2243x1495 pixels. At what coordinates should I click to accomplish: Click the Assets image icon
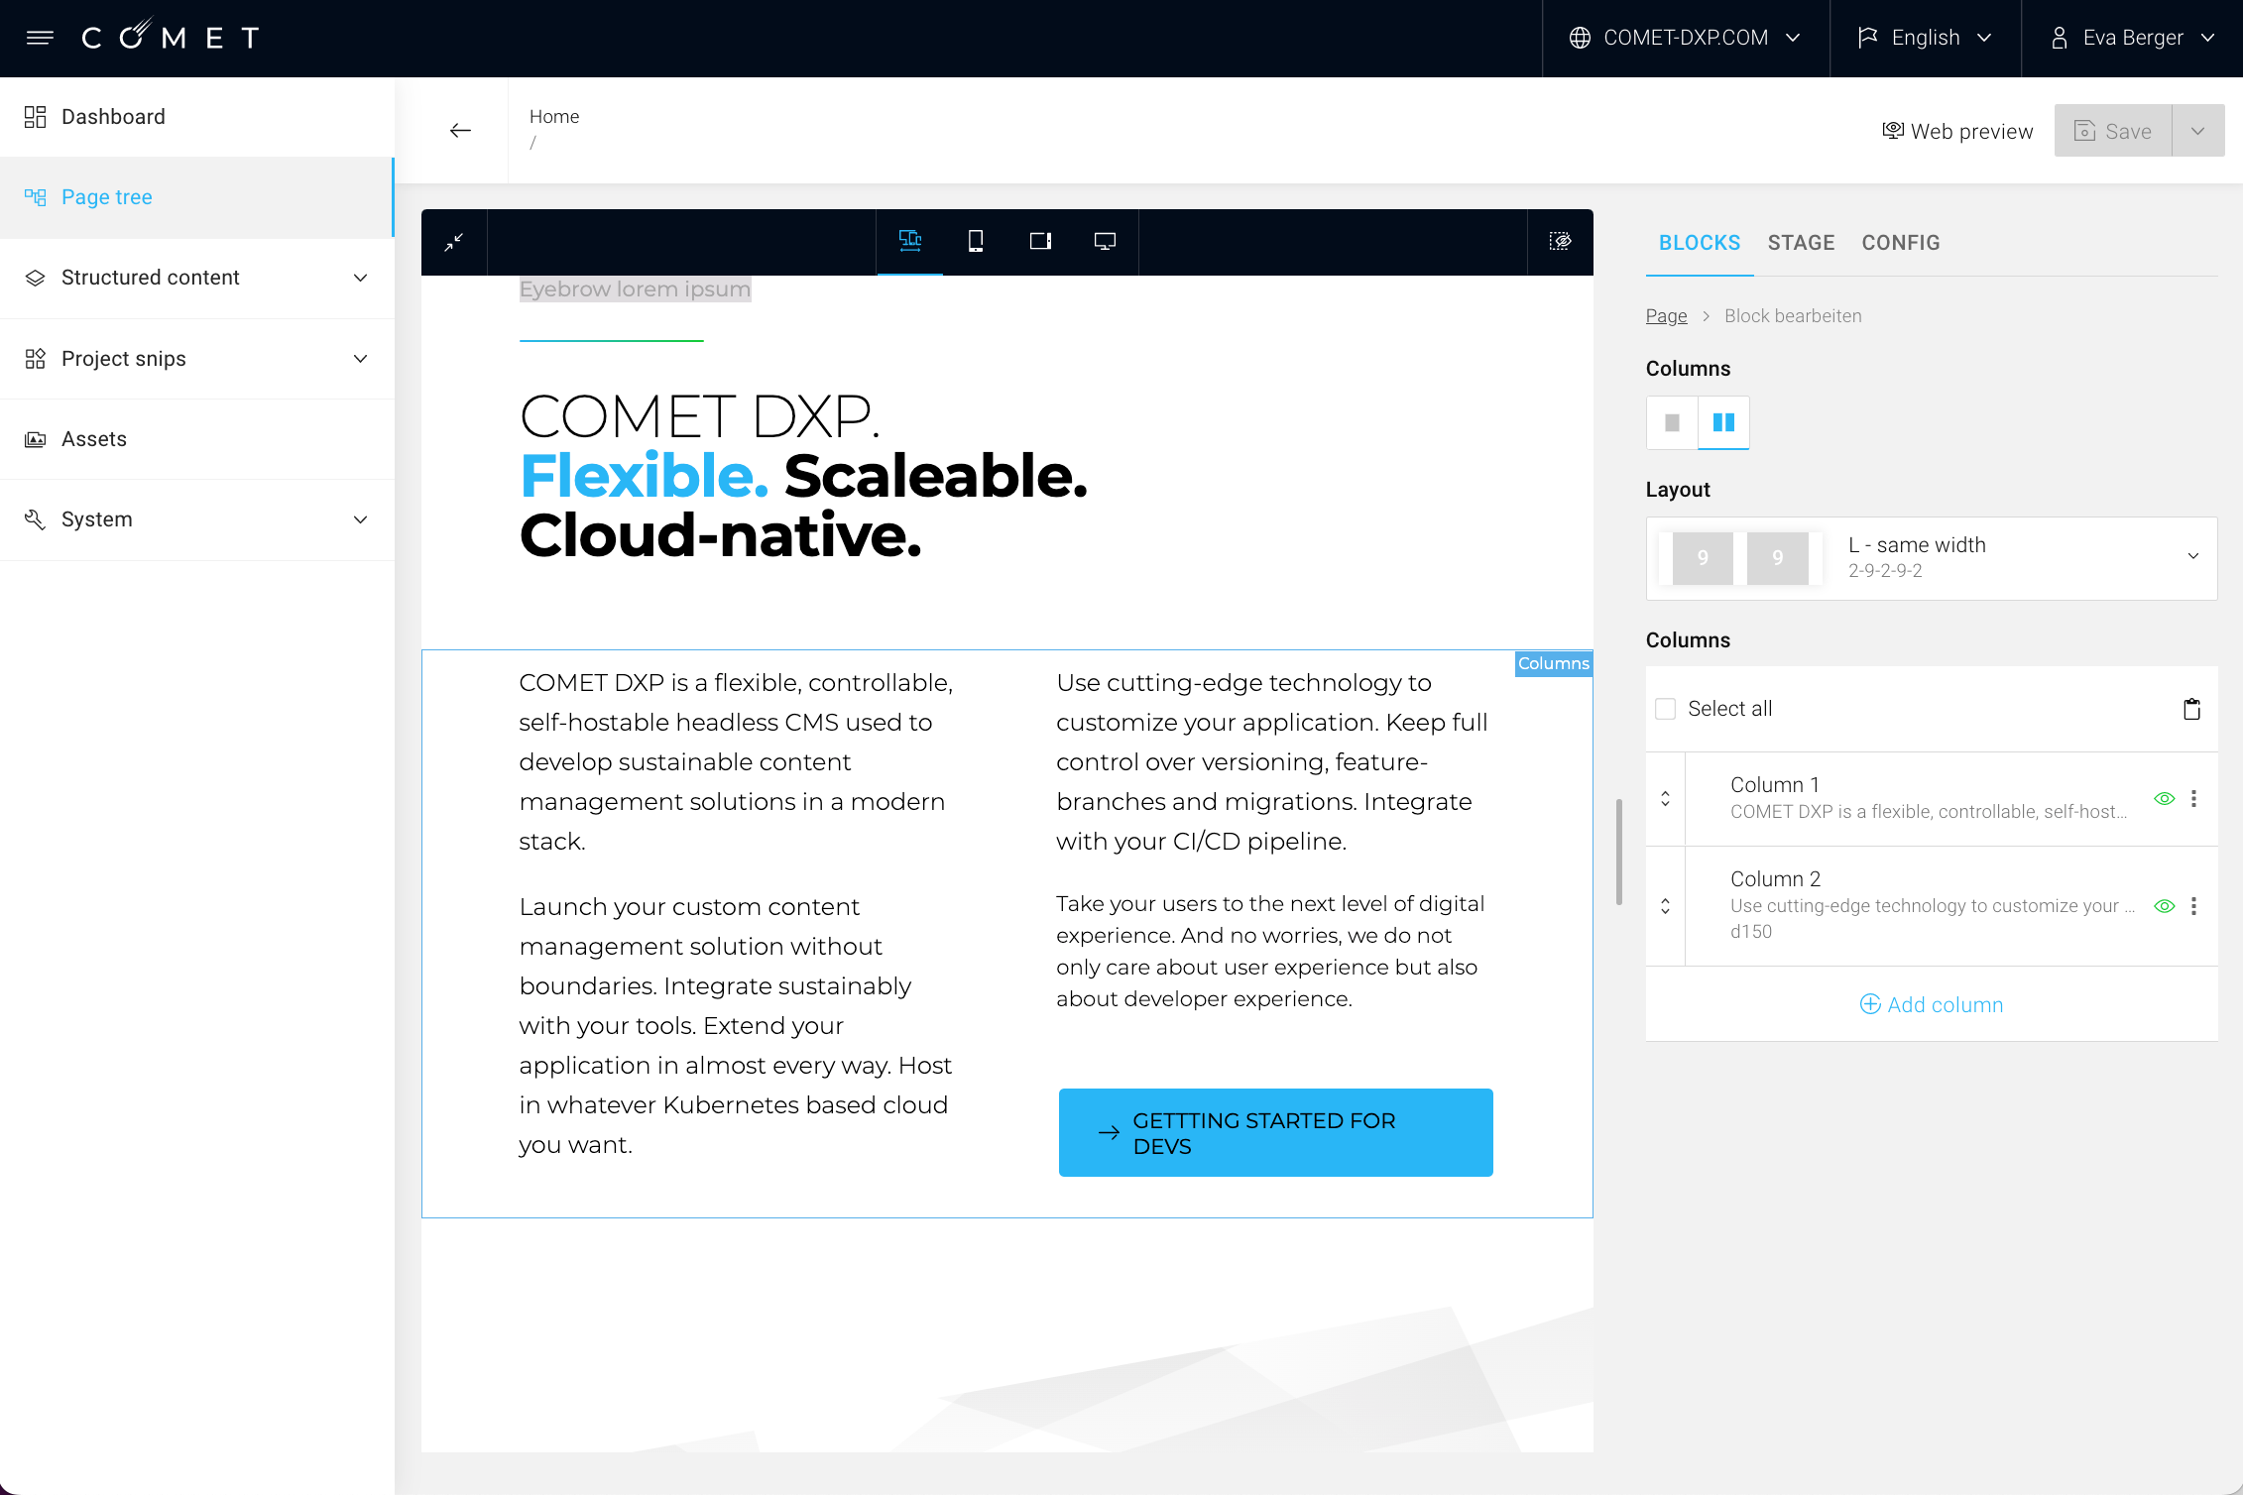(36, 439)
